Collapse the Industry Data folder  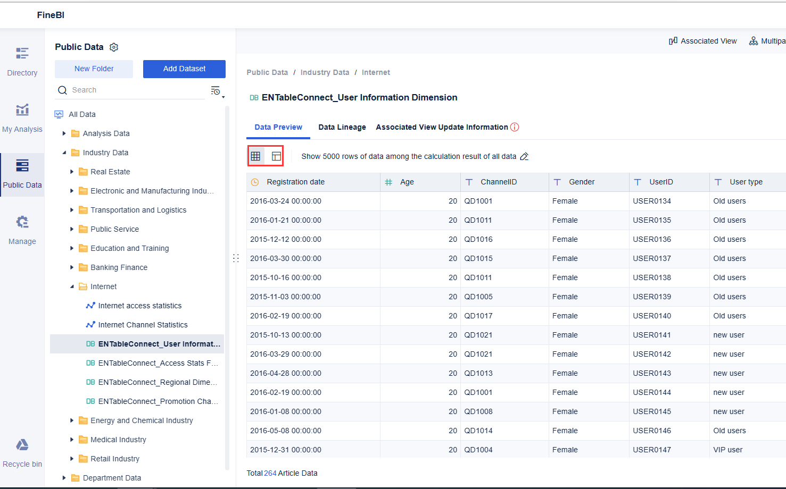pos(64,153)
